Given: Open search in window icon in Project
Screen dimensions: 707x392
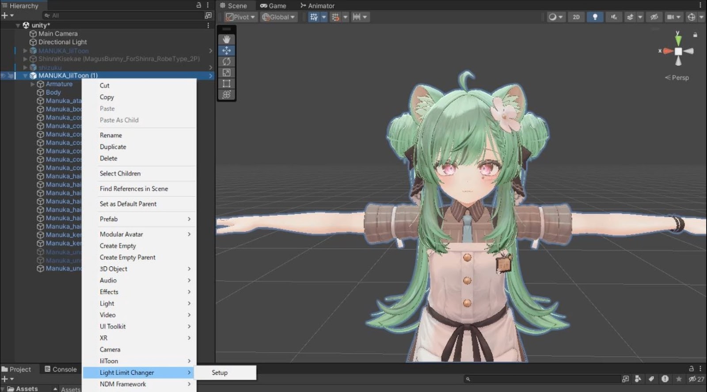Looking at the screenshot, I should click(625, 379).
